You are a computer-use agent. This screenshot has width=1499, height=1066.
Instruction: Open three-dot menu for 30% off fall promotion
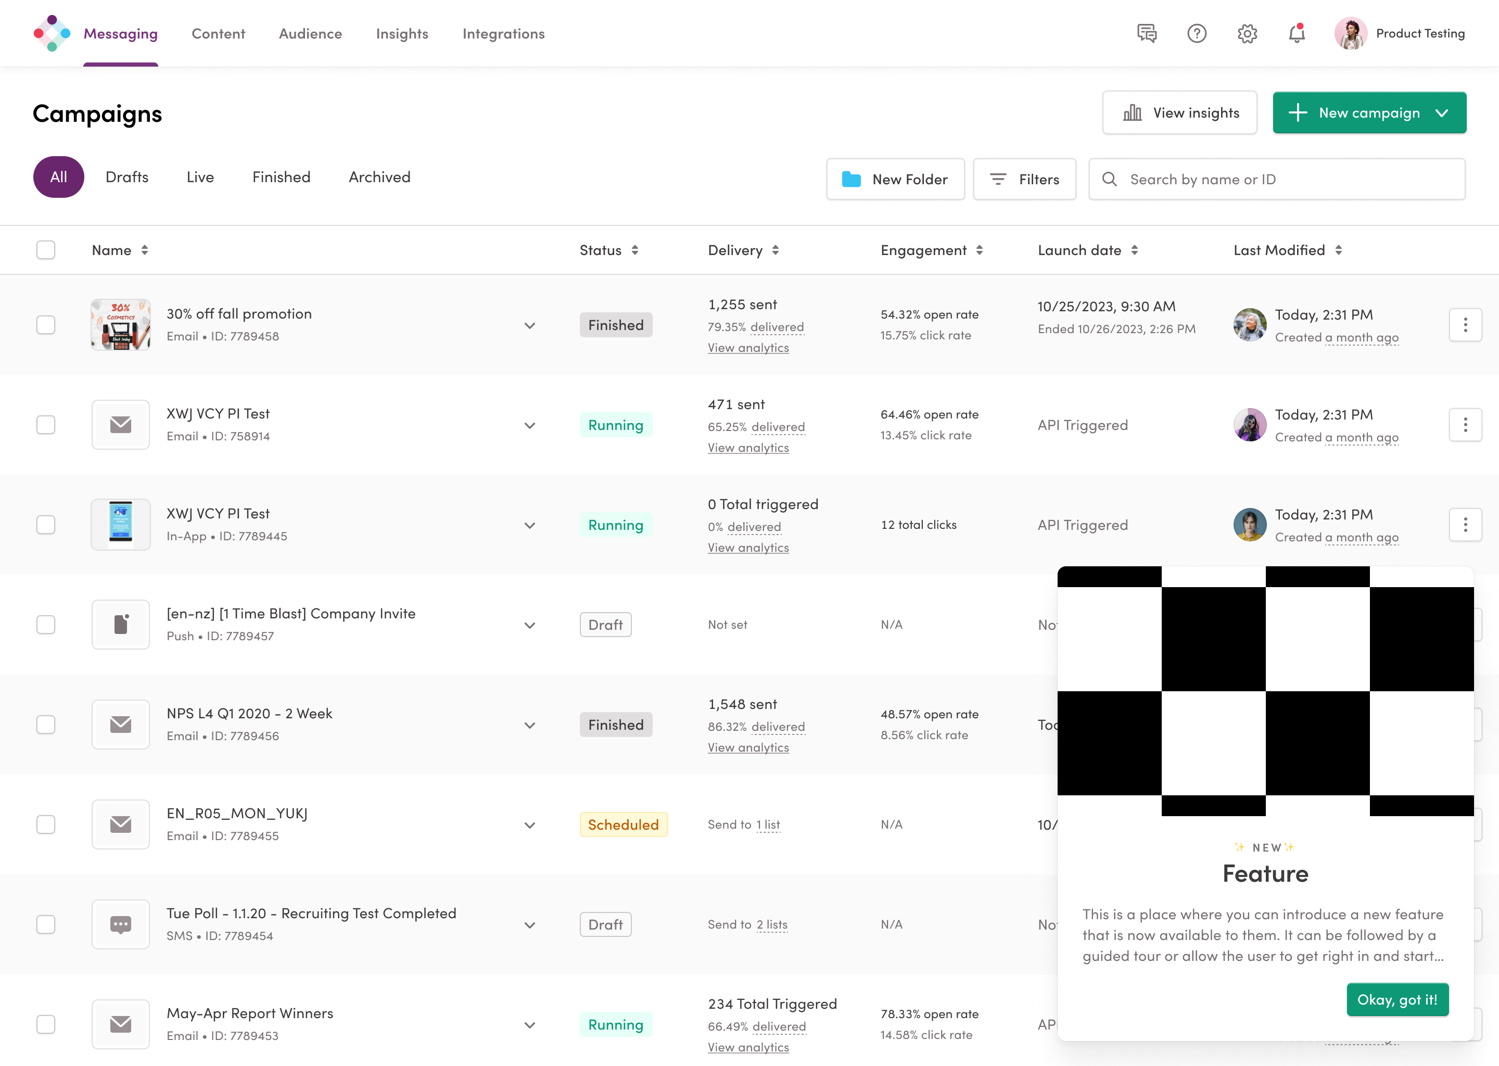1465,325
